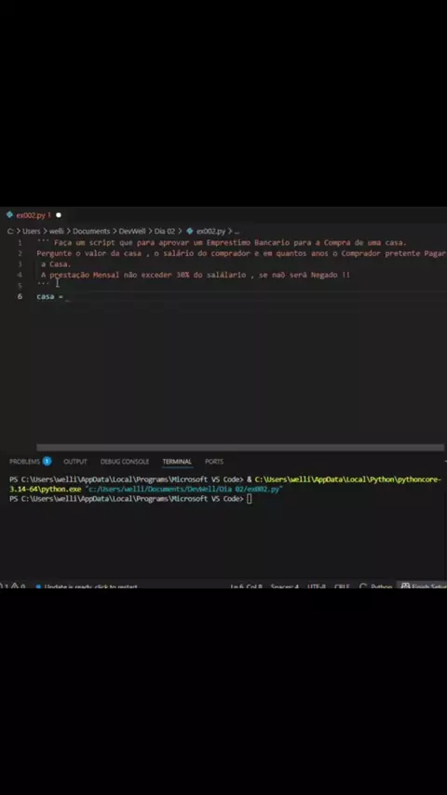Open the ex002.py editor tab
The image size is (447, 795).
click(x=33, y=215)
